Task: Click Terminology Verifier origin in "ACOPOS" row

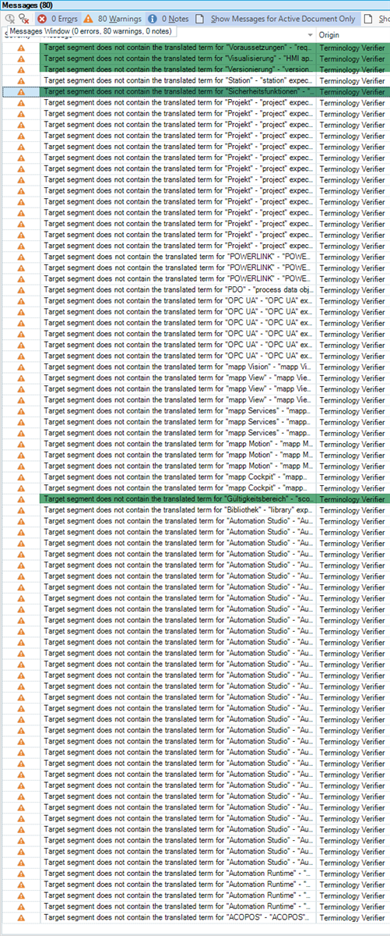Action: click(353, 916)
